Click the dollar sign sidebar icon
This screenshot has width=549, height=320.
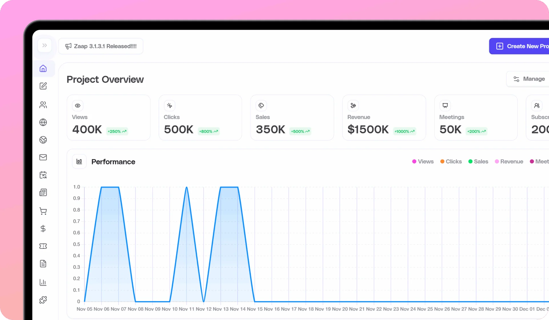[x=43, y=229]
